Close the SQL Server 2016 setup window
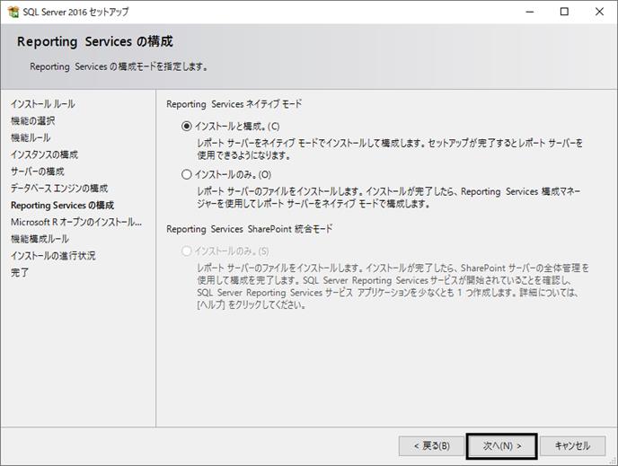Viewport: 618px width, 466px height. [599, 12]
